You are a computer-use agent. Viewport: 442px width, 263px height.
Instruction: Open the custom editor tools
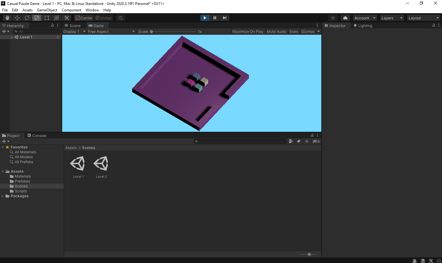point(66,18)
